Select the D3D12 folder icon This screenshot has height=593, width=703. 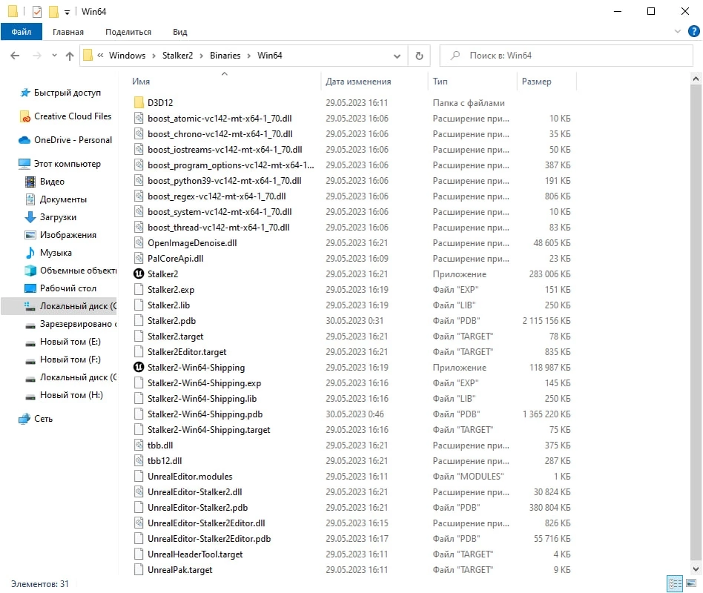pos(139,102)
